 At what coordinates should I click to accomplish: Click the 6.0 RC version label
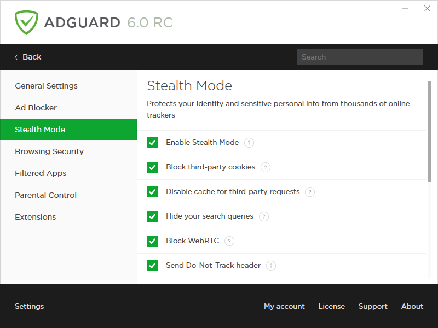point(150,22)
